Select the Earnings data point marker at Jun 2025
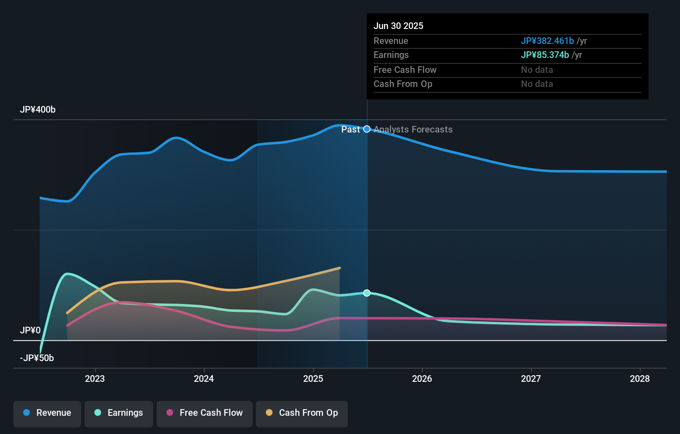This screenshot has width=680, height=434. [367, 293]
